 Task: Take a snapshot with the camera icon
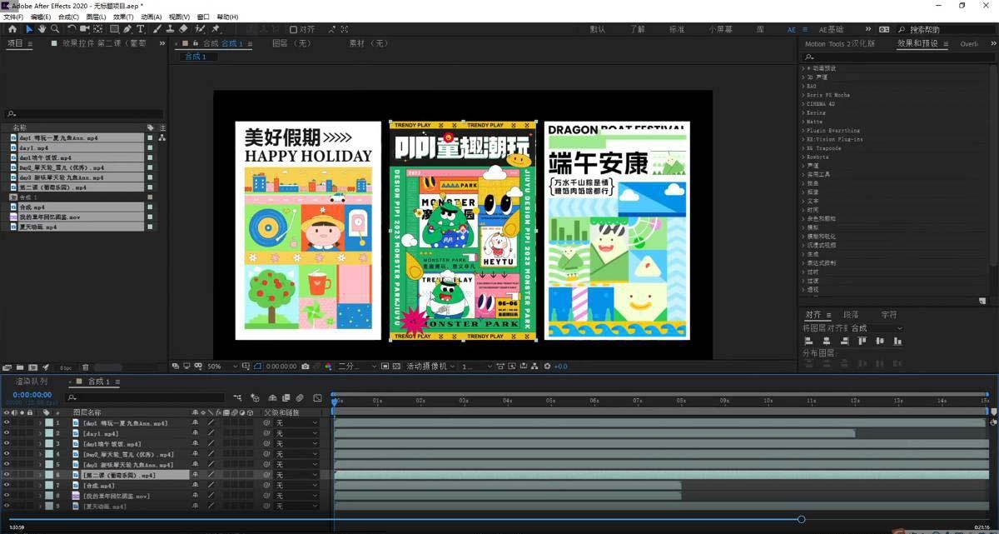[x=306, y=367]
